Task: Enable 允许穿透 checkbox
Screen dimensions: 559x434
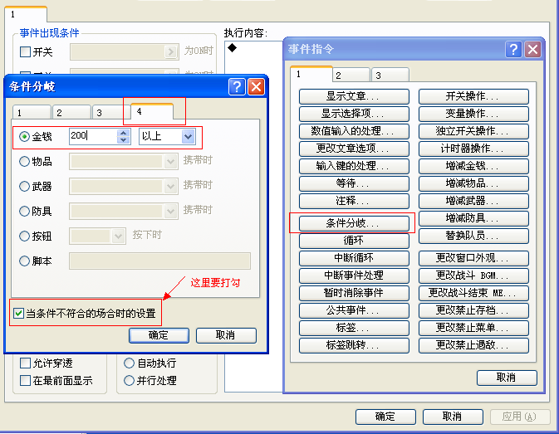Action: 25,363
